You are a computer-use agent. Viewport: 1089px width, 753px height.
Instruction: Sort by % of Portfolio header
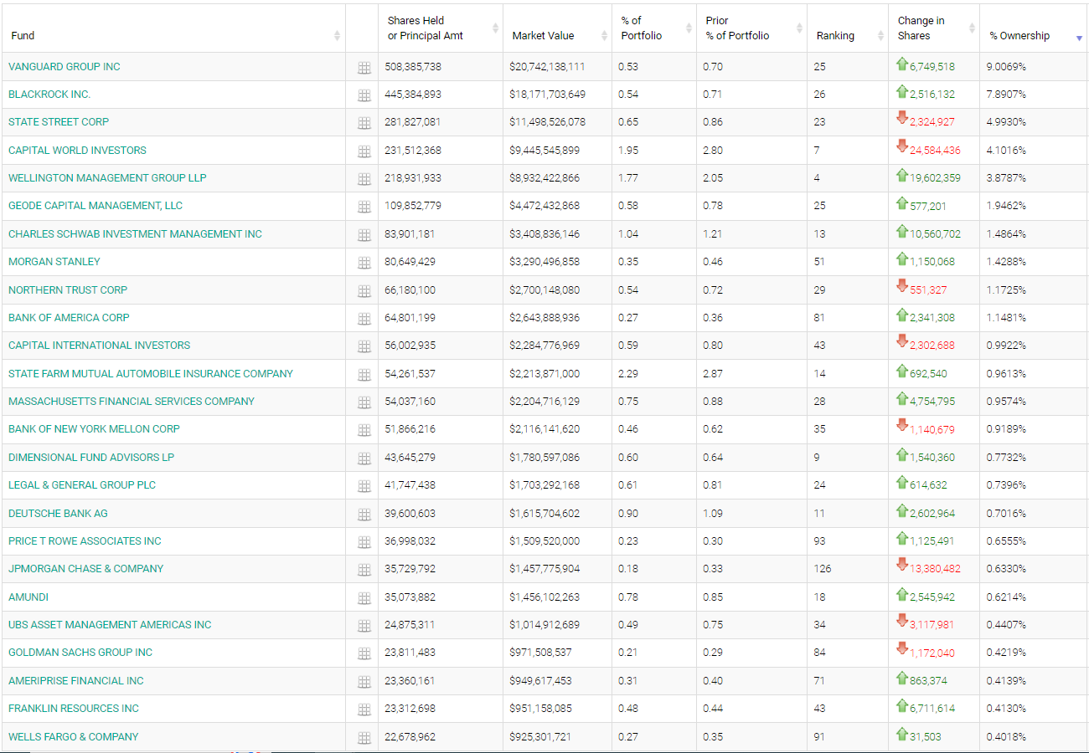[x=654, y=28]
